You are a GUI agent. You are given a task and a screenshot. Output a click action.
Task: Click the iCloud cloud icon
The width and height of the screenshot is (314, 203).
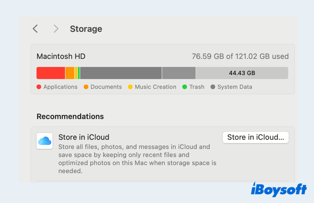(x=44, y=141)
